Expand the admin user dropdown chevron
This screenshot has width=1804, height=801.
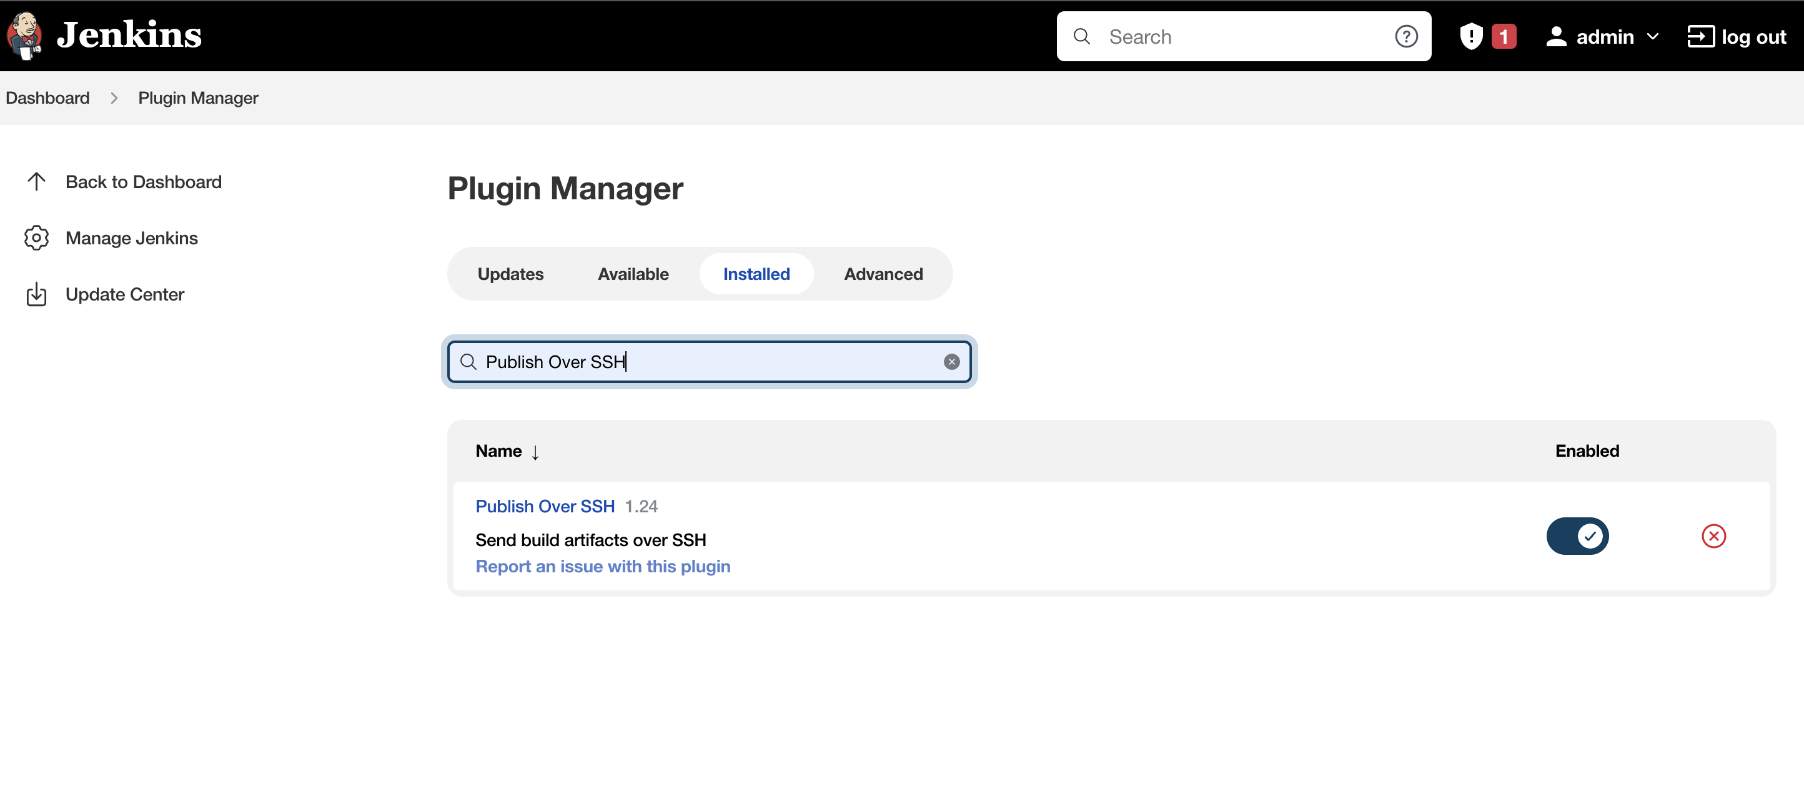[1653, 36]
